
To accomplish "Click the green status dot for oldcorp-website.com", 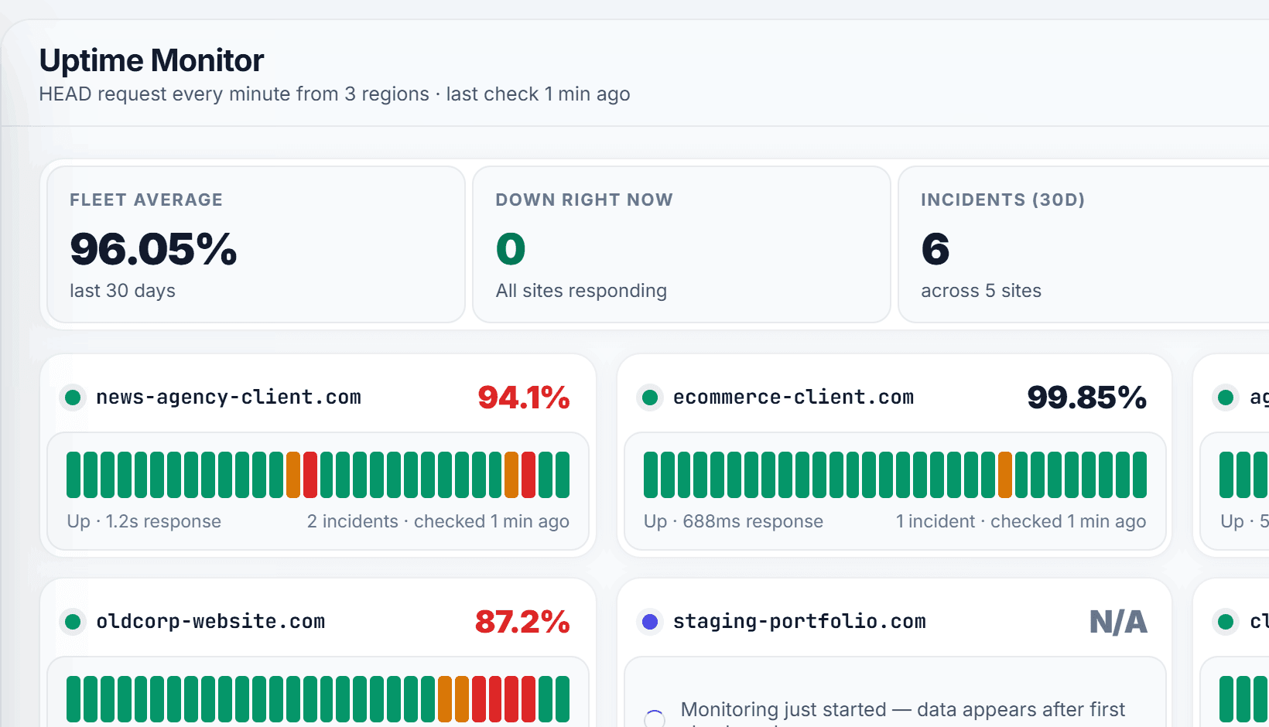I will click(x=74, y=622).
